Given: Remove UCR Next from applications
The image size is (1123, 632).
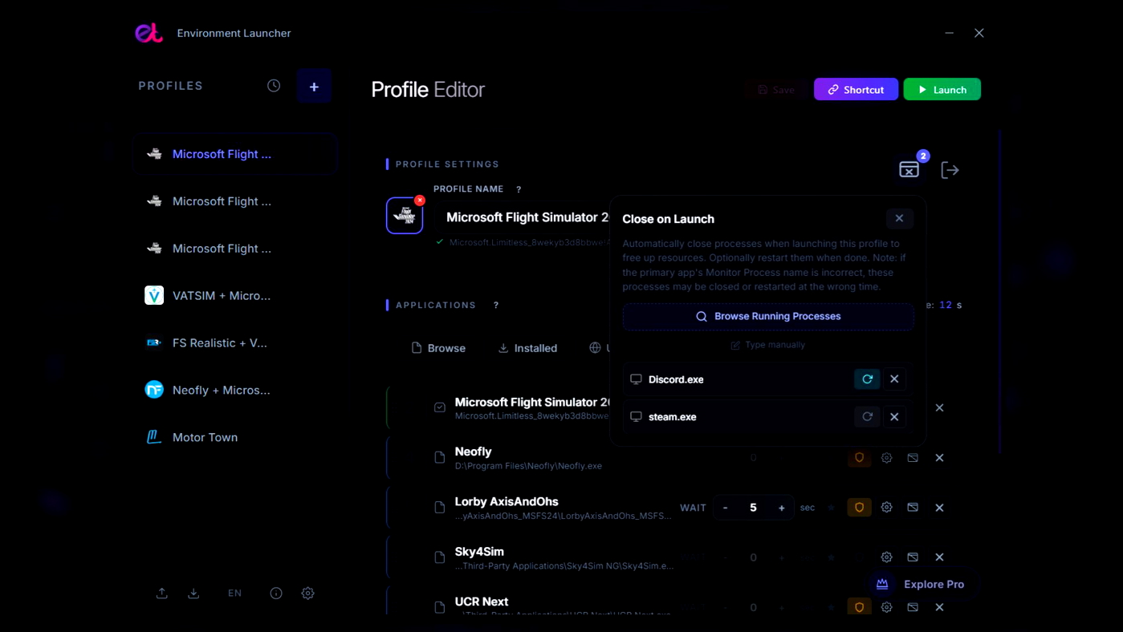Looking at the screenshot, I should click(939, 607).
